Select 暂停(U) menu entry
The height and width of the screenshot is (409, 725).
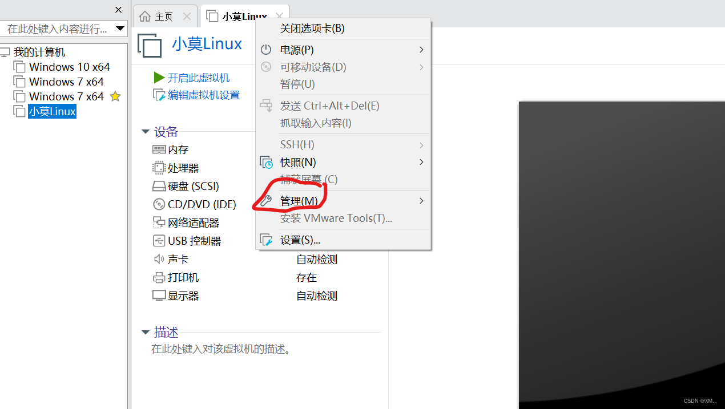coord(343,84)
